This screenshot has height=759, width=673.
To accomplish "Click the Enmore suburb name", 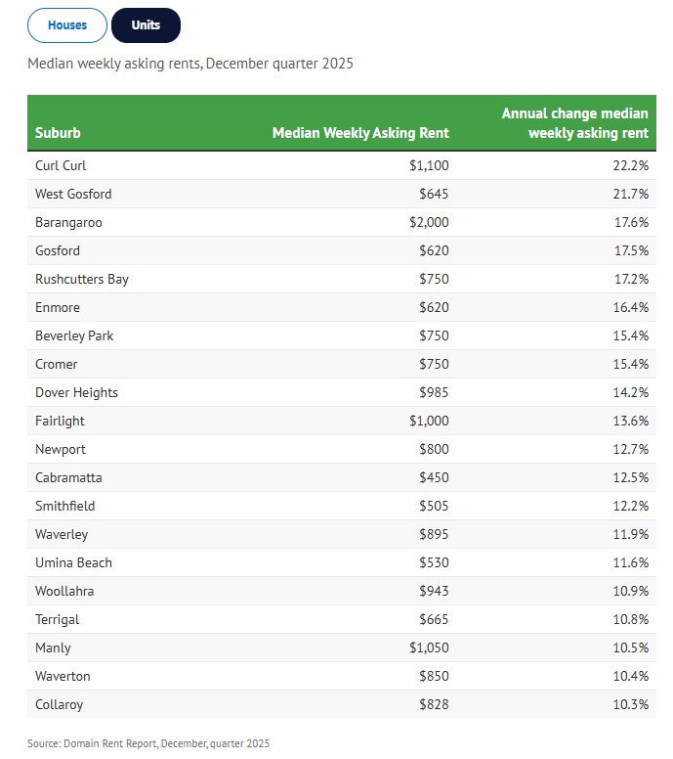I will pyautogui.click(x=58, y=307).
